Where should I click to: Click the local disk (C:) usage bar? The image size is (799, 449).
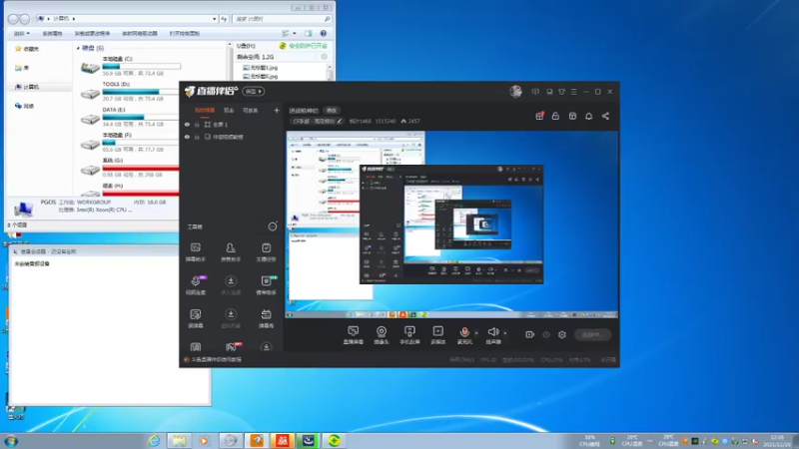(141, 66)
